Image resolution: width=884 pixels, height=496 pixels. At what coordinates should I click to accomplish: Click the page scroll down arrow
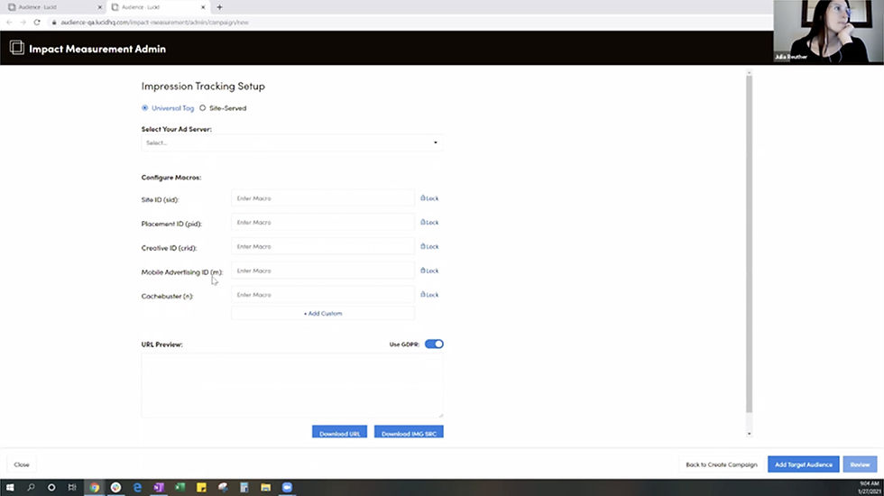coord(750,434)
